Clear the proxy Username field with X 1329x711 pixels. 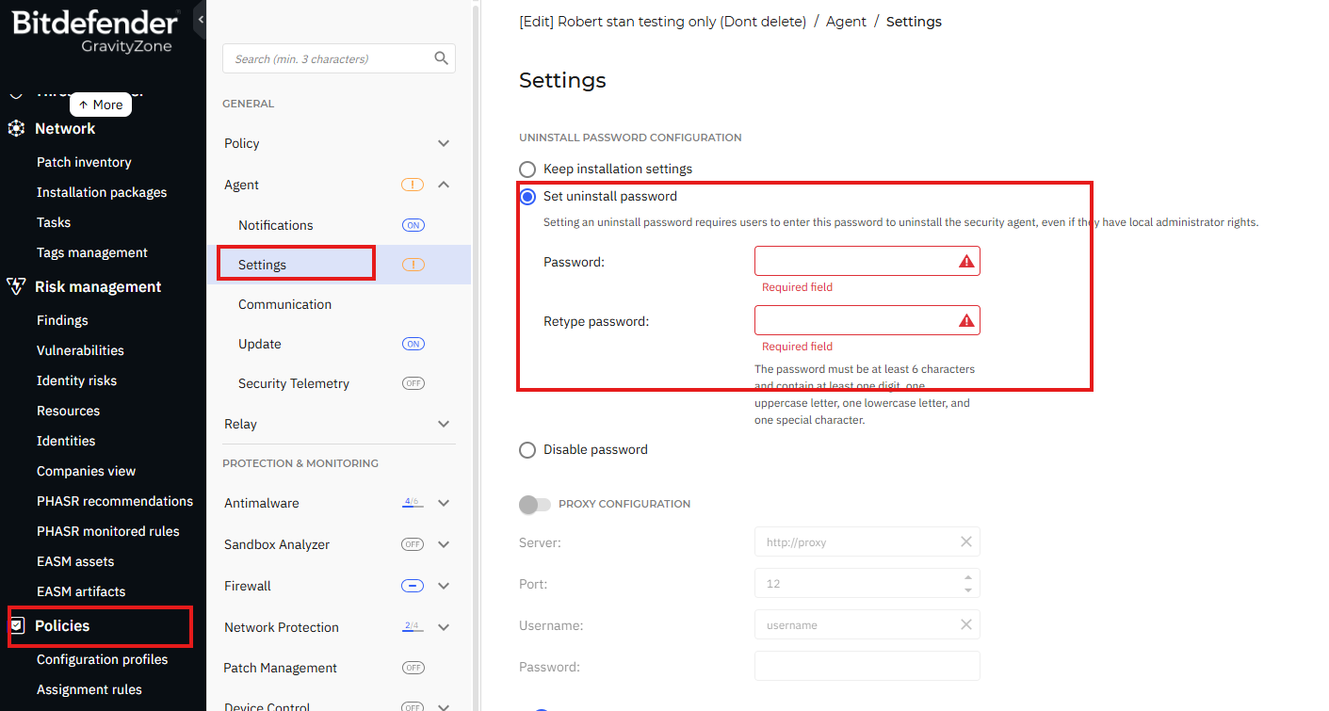pos(966,624)
